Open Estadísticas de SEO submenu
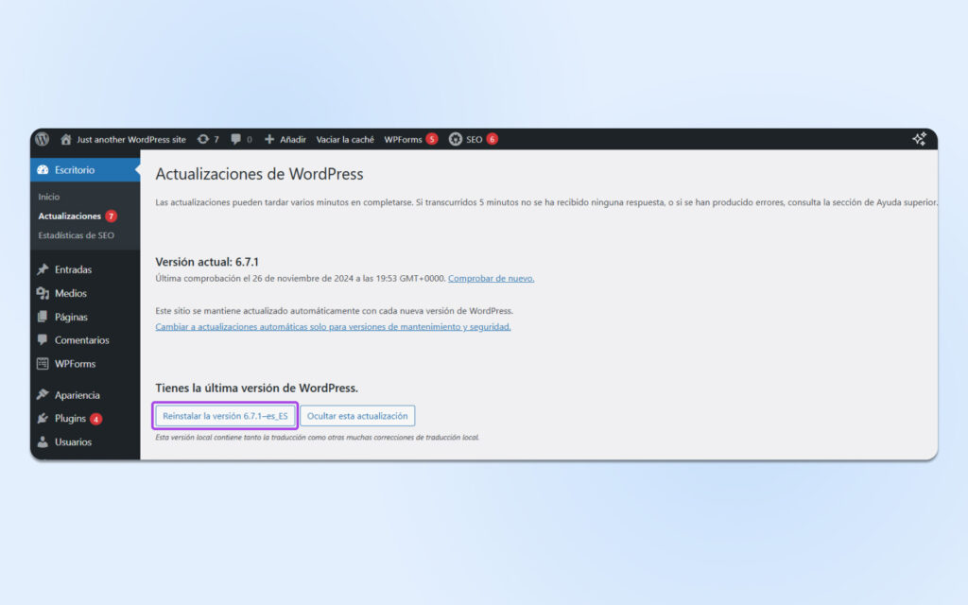 click(x=76, y=235)
